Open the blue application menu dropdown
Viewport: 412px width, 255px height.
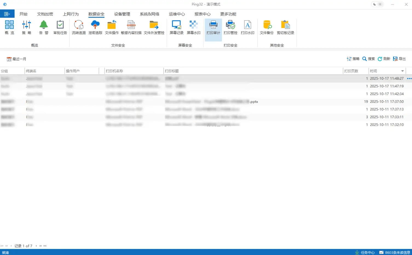[x=7, y=14]
